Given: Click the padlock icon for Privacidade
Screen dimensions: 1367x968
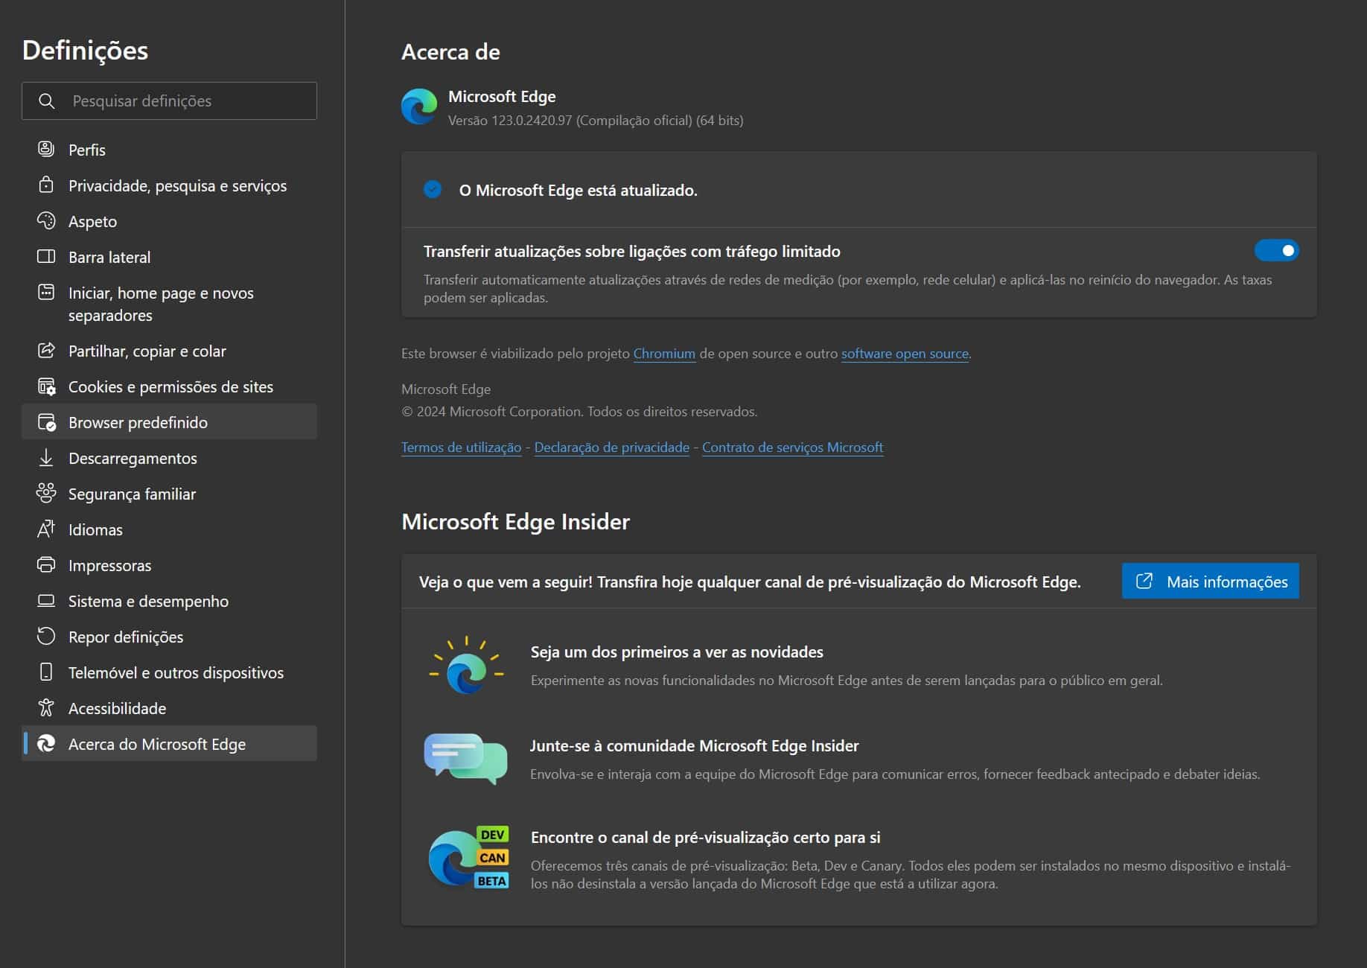Looking at the screenshot, I should click(x=46, y=185).
